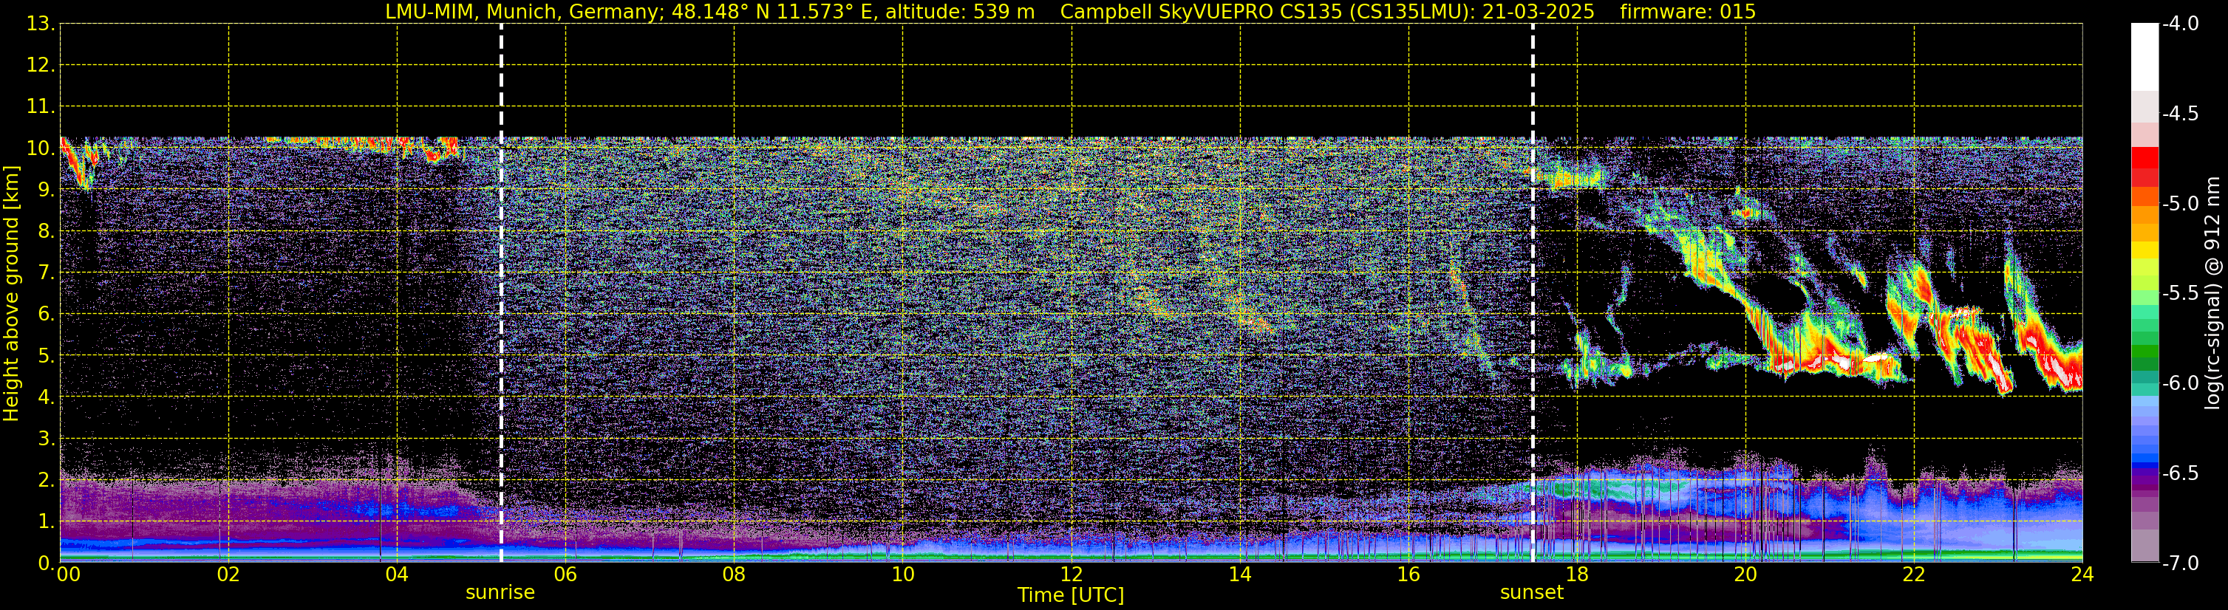Select the 'Height above ground [km]' axis label
Viewport: 2228px width, 610px height.
click(10, 293)
